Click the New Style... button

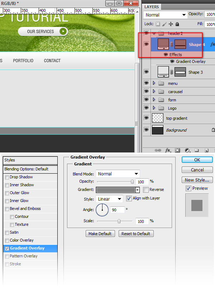(197, 180)
